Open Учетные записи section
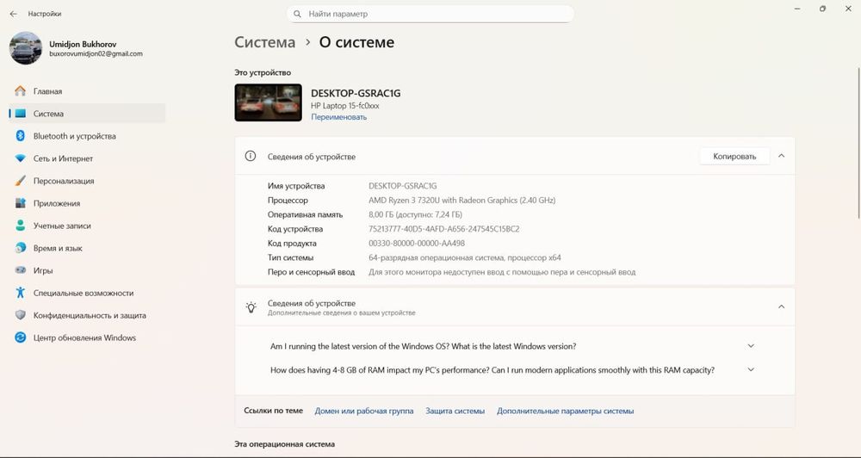861x458 pixels. 87,226
